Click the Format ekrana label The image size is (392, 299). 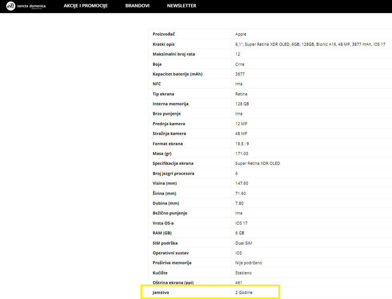[167, 144]
